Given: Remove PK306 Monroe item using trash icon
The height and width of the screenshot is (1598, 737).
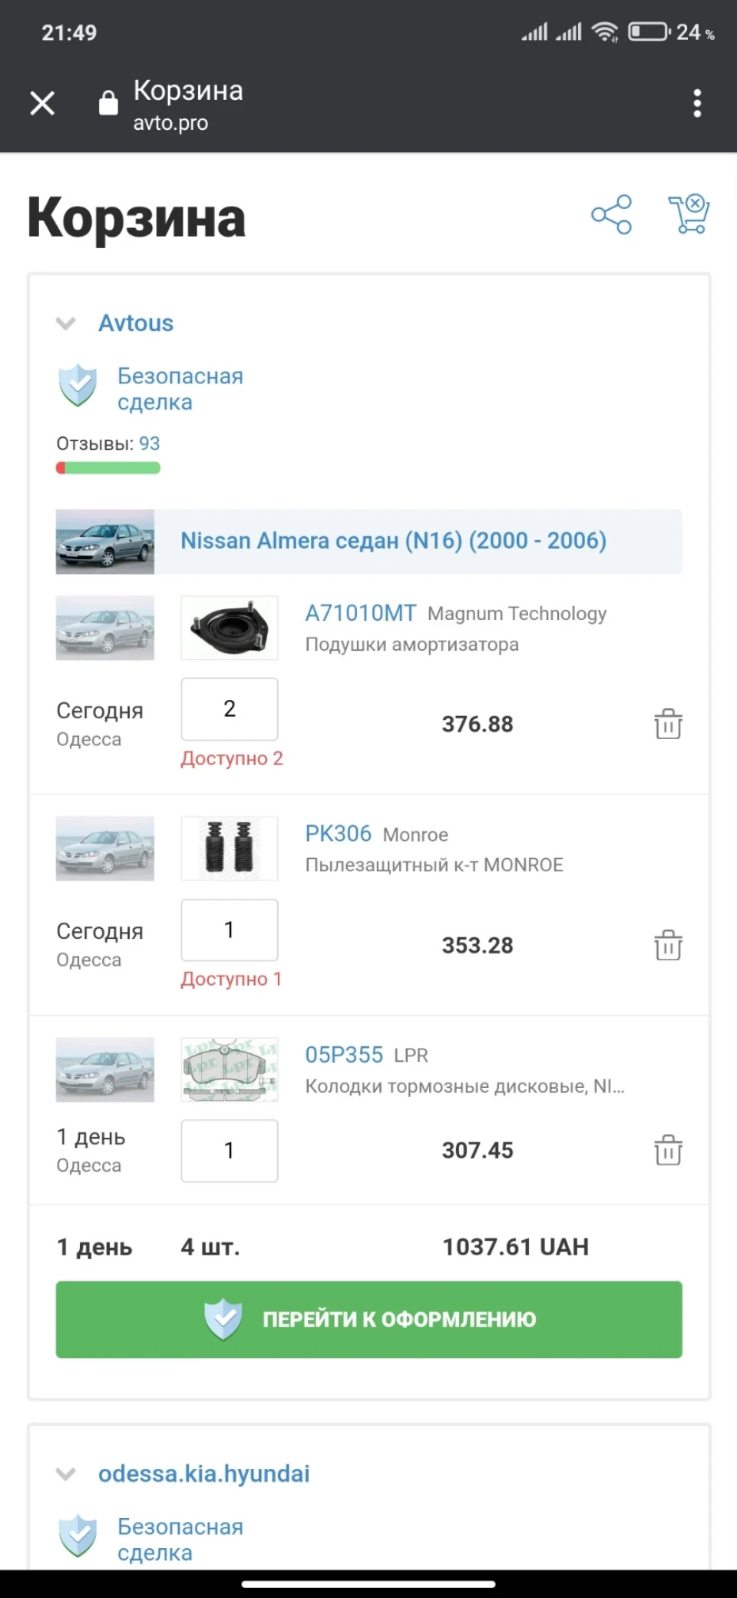Looking at the screenshot, I should click(668, 945).
